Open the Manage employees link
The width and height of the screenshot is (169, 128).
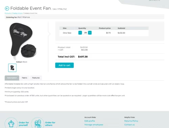pyautogui.click(x=94, y=125)
